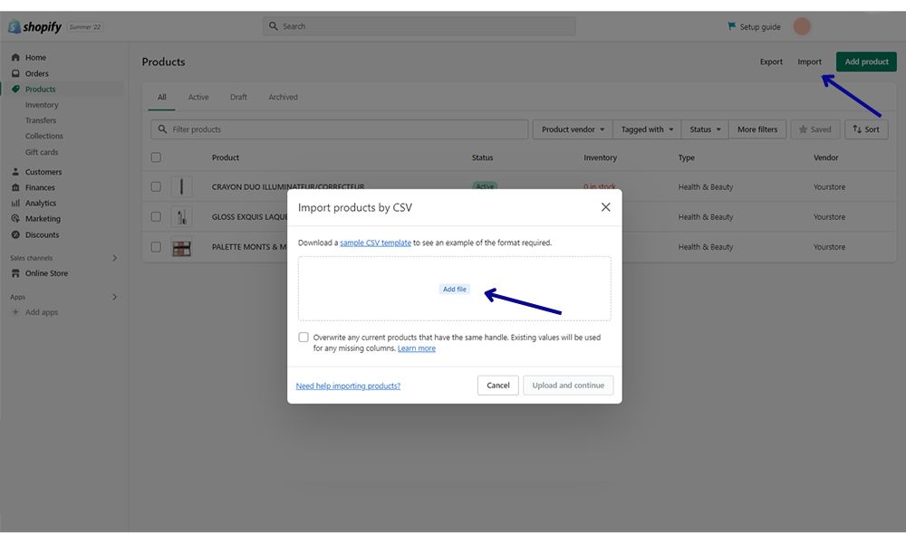Expand the Apps section chevron
This screenshot has width=906, height=543.
tap(114, 297)
